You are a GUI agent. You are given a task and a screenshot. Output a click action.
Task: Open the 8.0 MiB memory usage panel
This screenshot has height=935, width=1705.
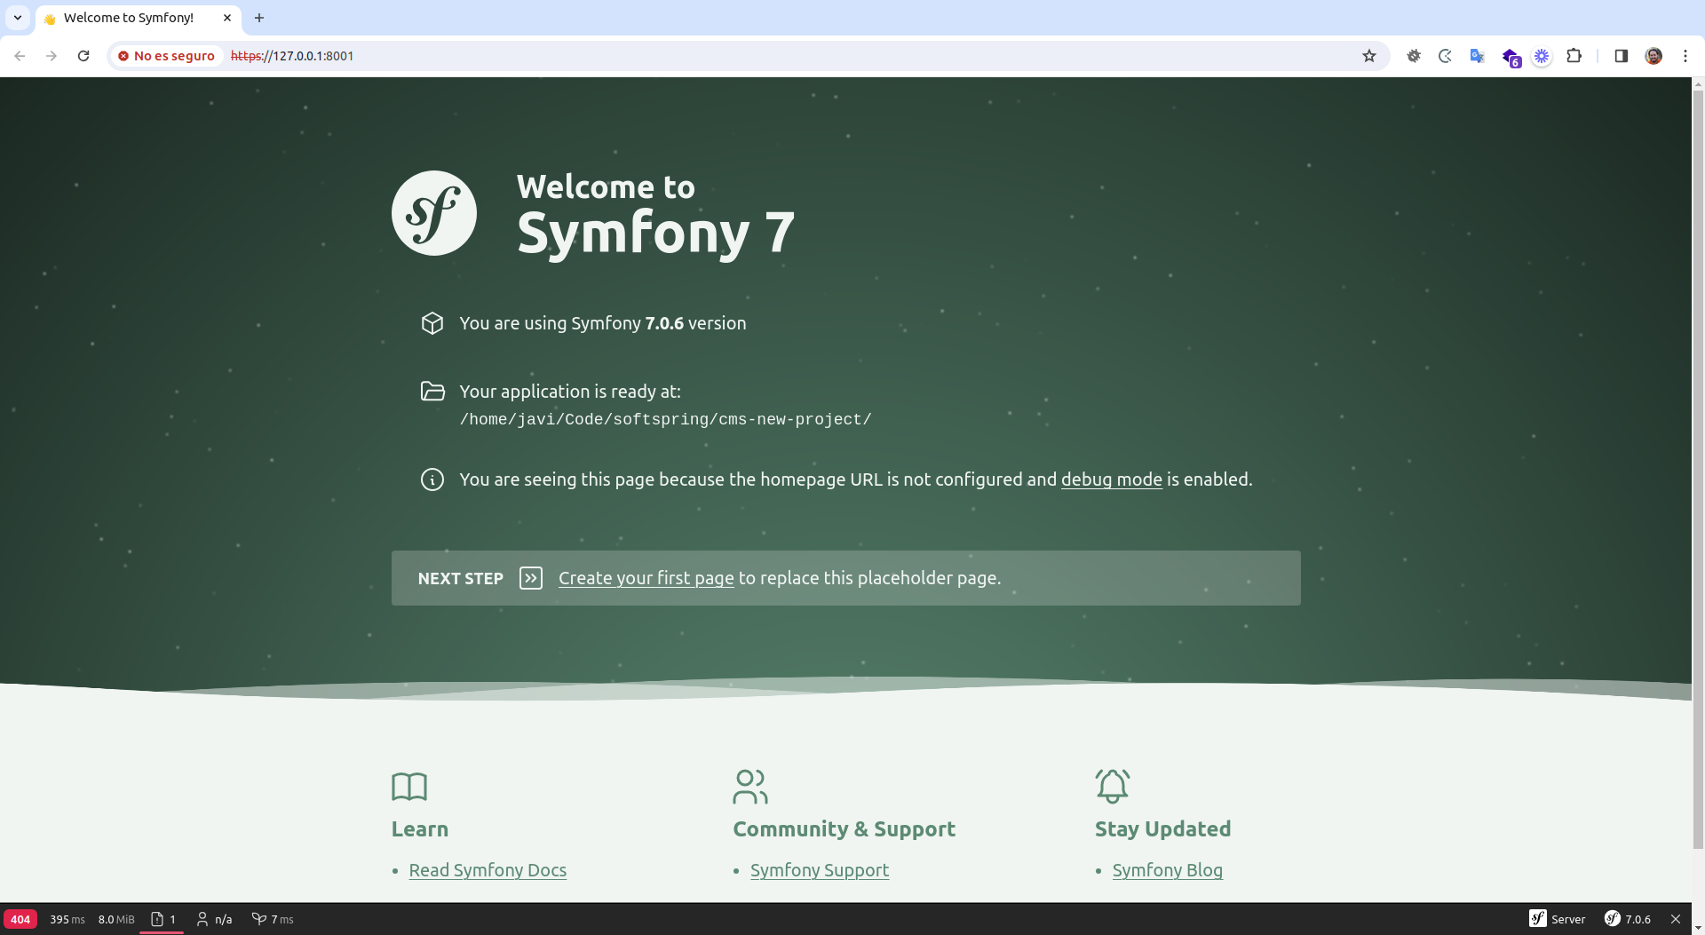coord(116,919)
